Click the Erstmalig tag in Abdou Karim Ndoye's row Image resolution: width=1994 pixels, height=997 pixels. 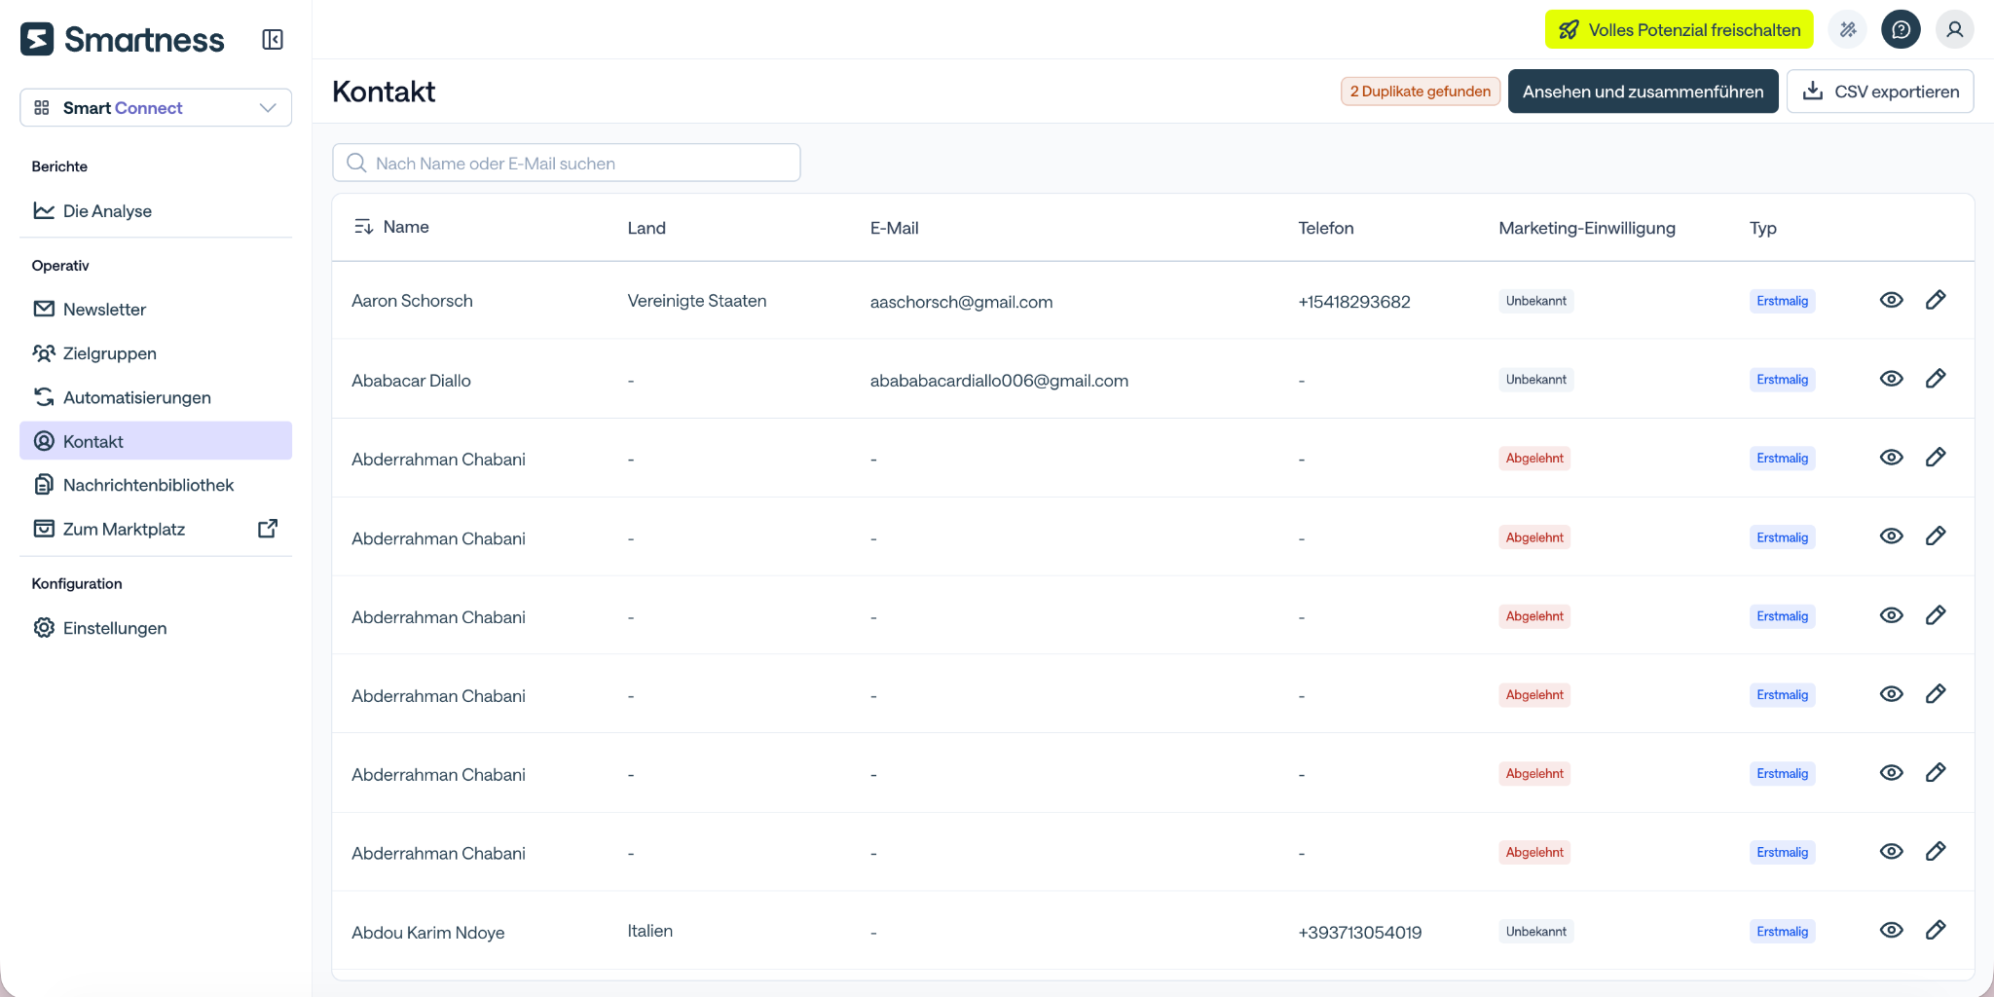click(x=1783, y=932)
